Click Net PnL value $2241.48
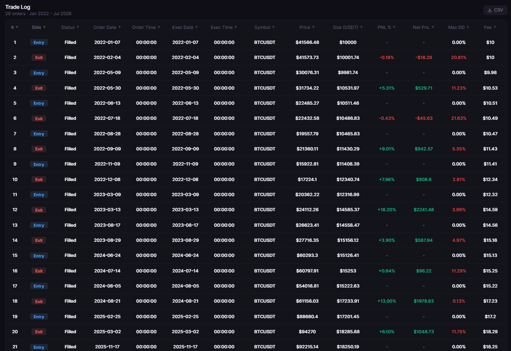The image size is (511, 351). coord(424,209)
